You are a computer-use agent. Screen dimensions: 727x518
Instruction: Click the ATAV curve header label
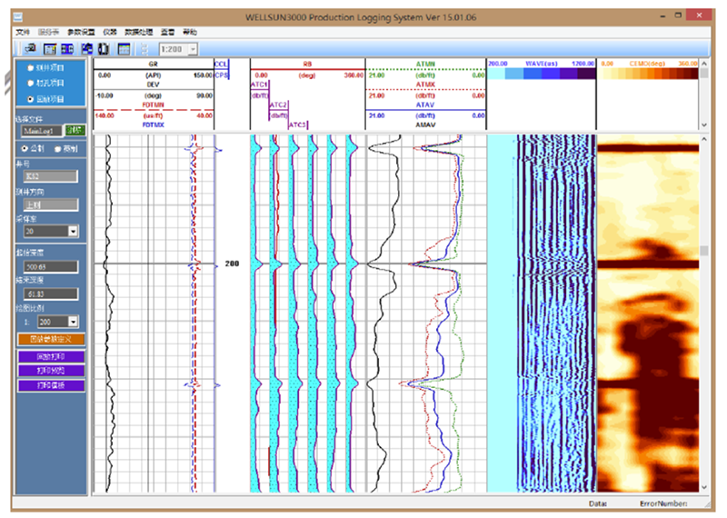point(425,105)
